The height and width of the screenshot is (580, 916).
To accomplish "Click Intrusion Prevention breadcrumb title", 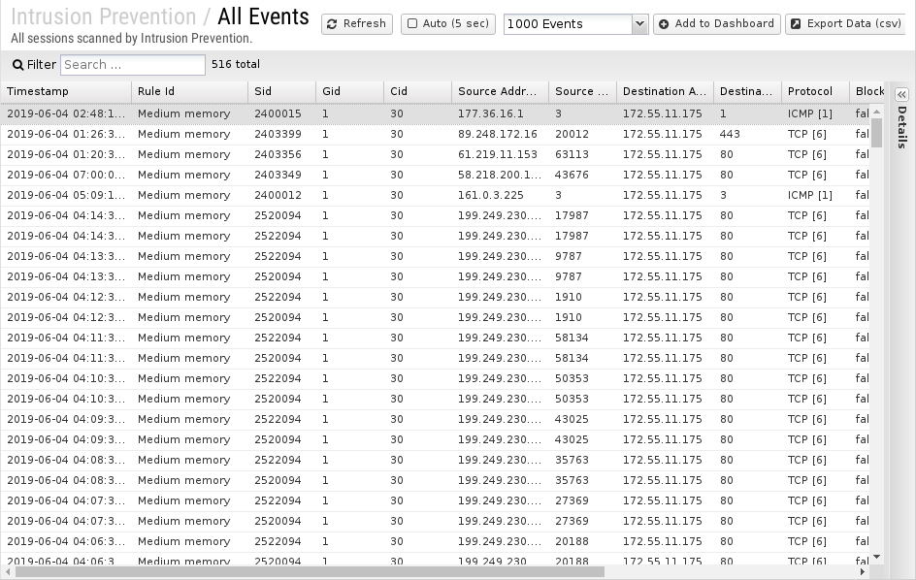I will [104, 16].
